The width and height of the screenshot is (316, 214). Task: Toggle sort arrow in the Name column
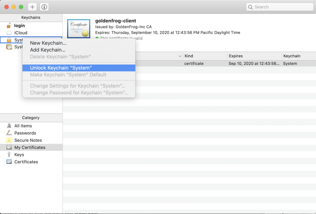180,56
